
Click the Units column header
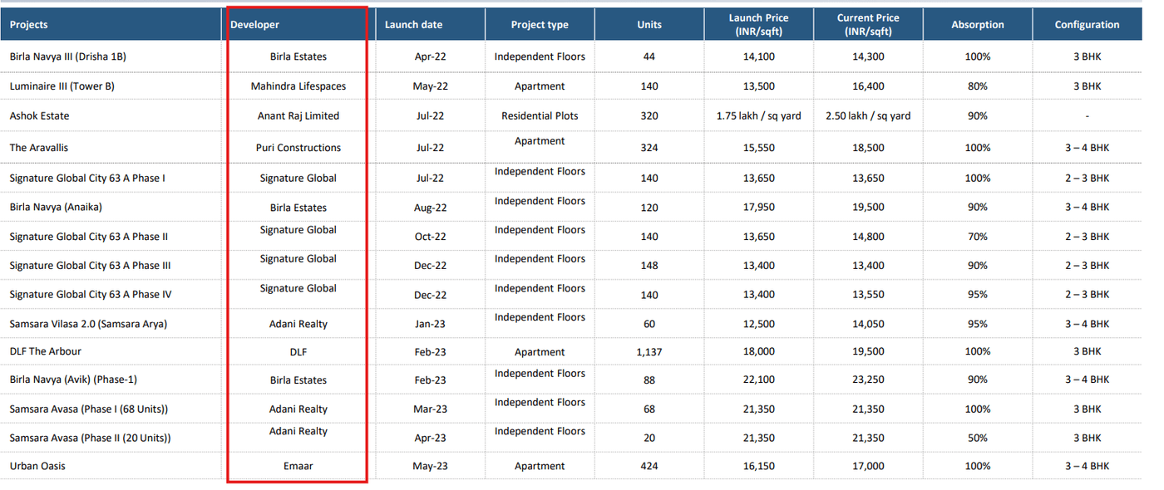tap(649, 25)
